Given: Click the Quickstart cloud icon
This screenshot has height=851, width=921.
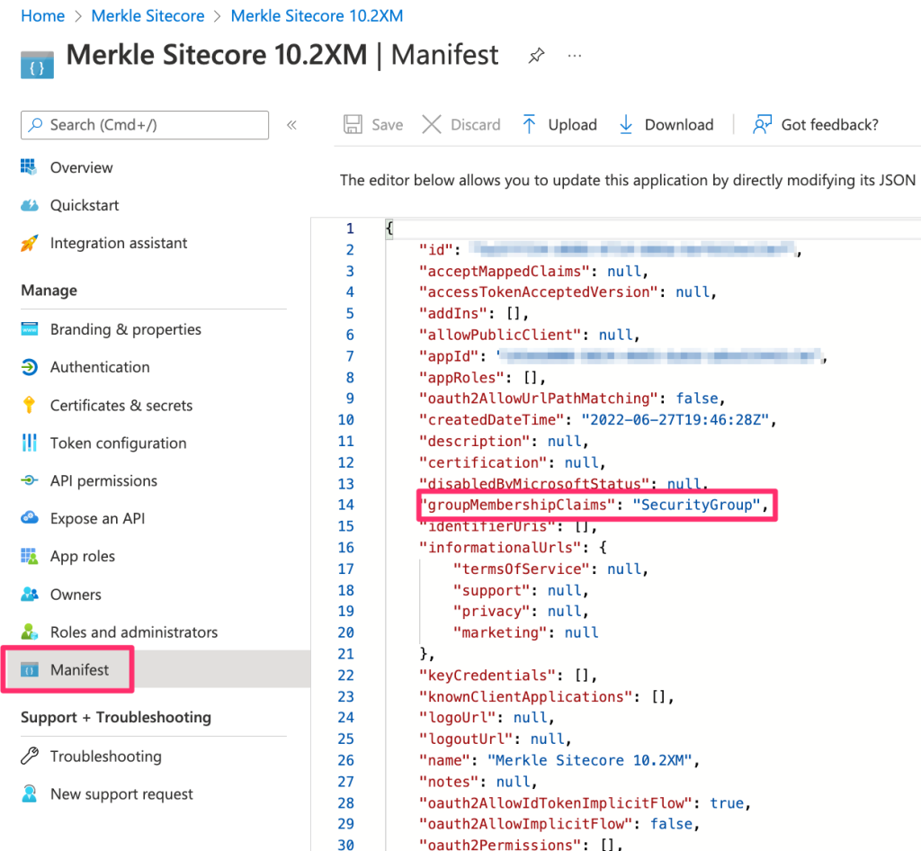Looking at the screenshot, I should (30, 205).
